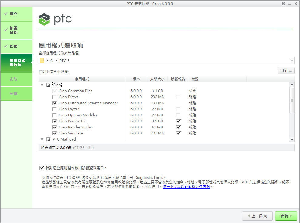Viewport: 300px width, 223px height.
Task: Click the application list scrollbar down arrow
Action: (292, 140)
